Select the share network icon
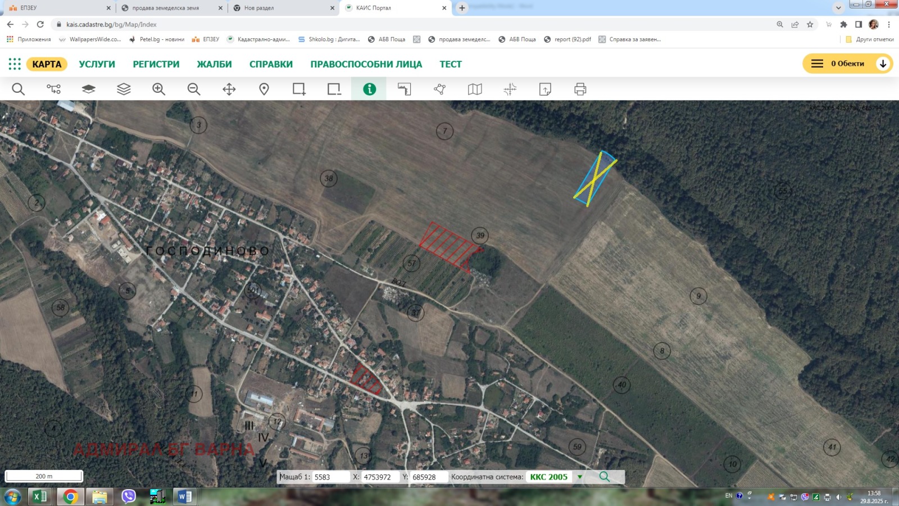This screenshot has height=506, width=899. point(440,88)
